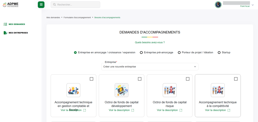258x122 pixels.
Task: Go to Mes Entreprises in sidebar
Action: pos(18,33)
